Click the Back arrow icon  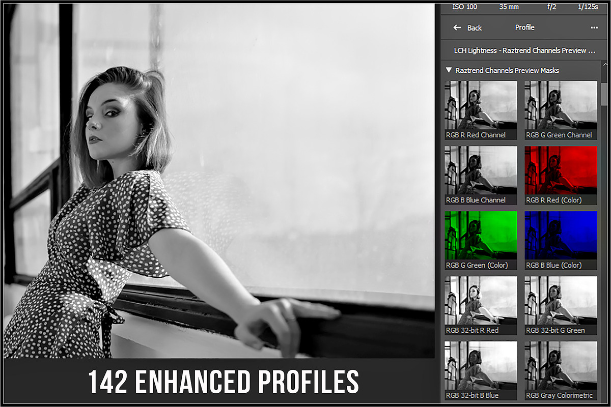457,28
